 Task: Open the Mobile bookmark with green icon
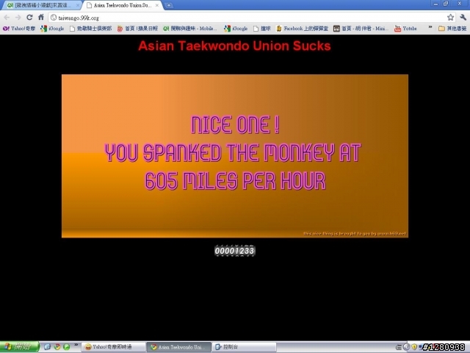pos(189,29)
